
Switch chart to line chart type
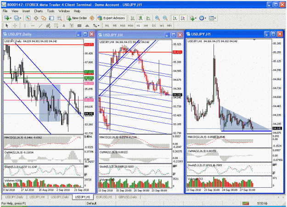[148, 18]
